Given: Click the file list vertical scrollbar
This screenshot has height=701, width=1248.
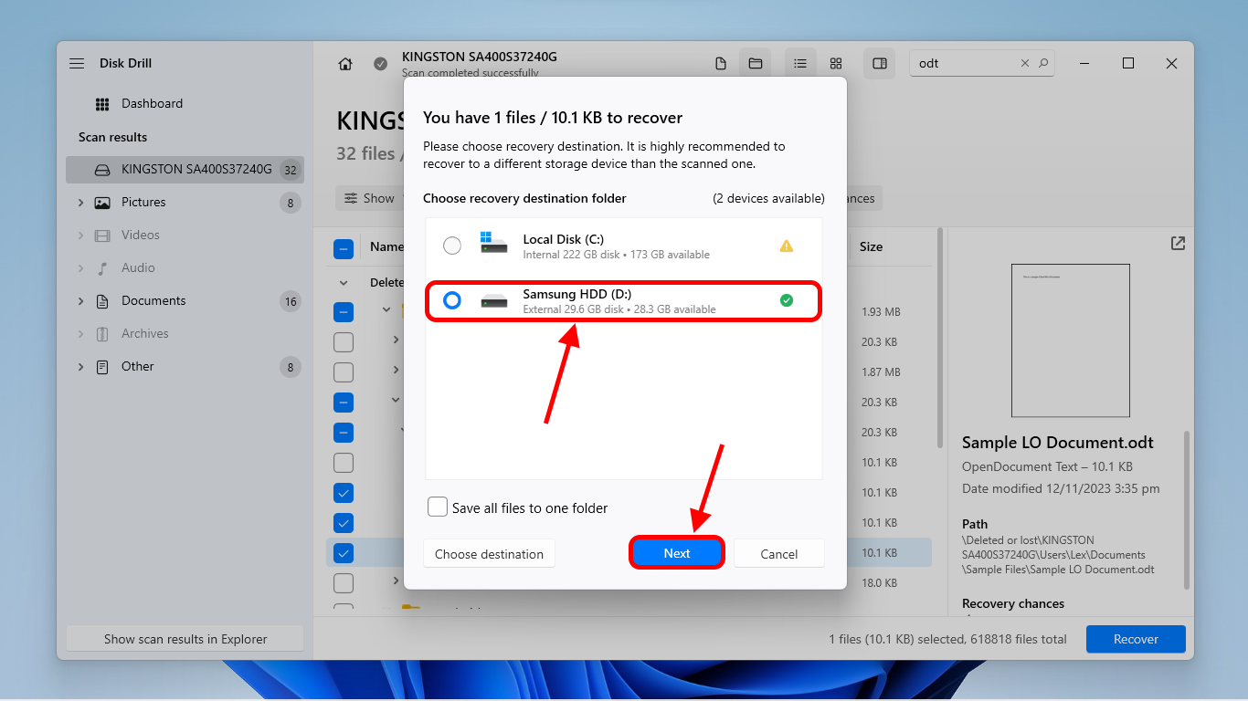Looking at the screenshot, I should [x=940, y=338].
